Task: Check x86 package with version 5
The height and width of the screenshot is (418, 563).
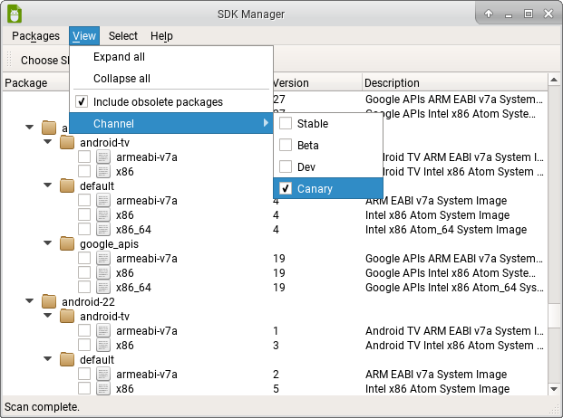Action: coord(84,388)
